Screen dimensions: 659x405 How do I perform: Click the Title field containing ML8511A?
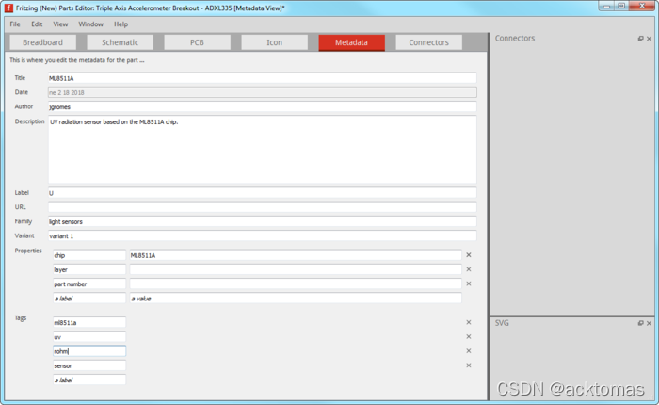pyautogui.click(x=263, y=78)
